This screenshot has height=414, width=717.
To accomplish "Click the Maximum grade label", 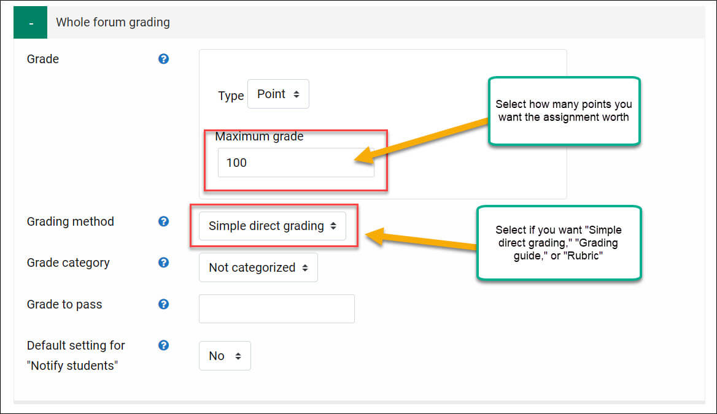I will point(259,136).
